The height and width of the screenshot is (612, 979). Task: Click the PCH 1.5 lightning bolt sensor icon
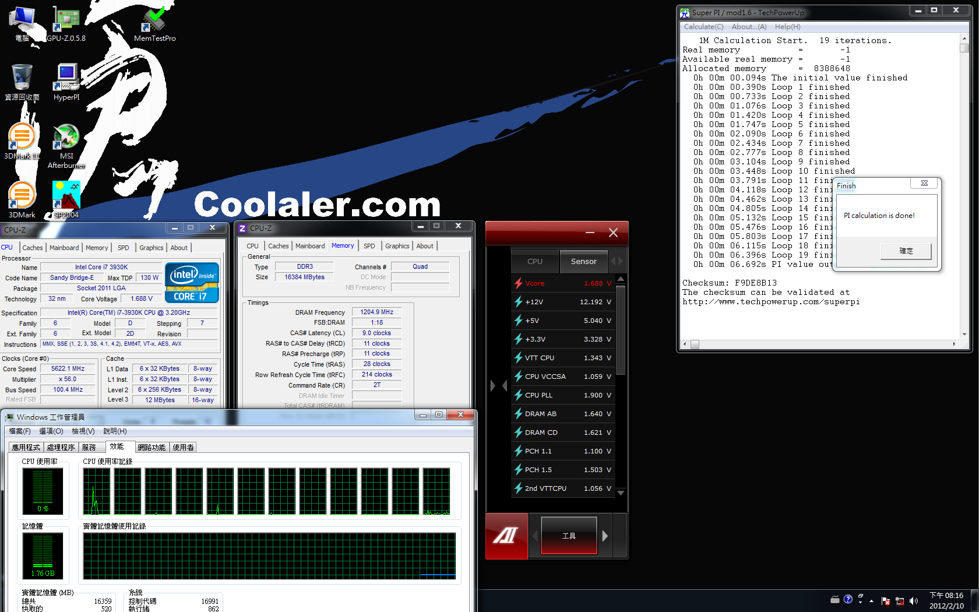[x=518, y=470]
